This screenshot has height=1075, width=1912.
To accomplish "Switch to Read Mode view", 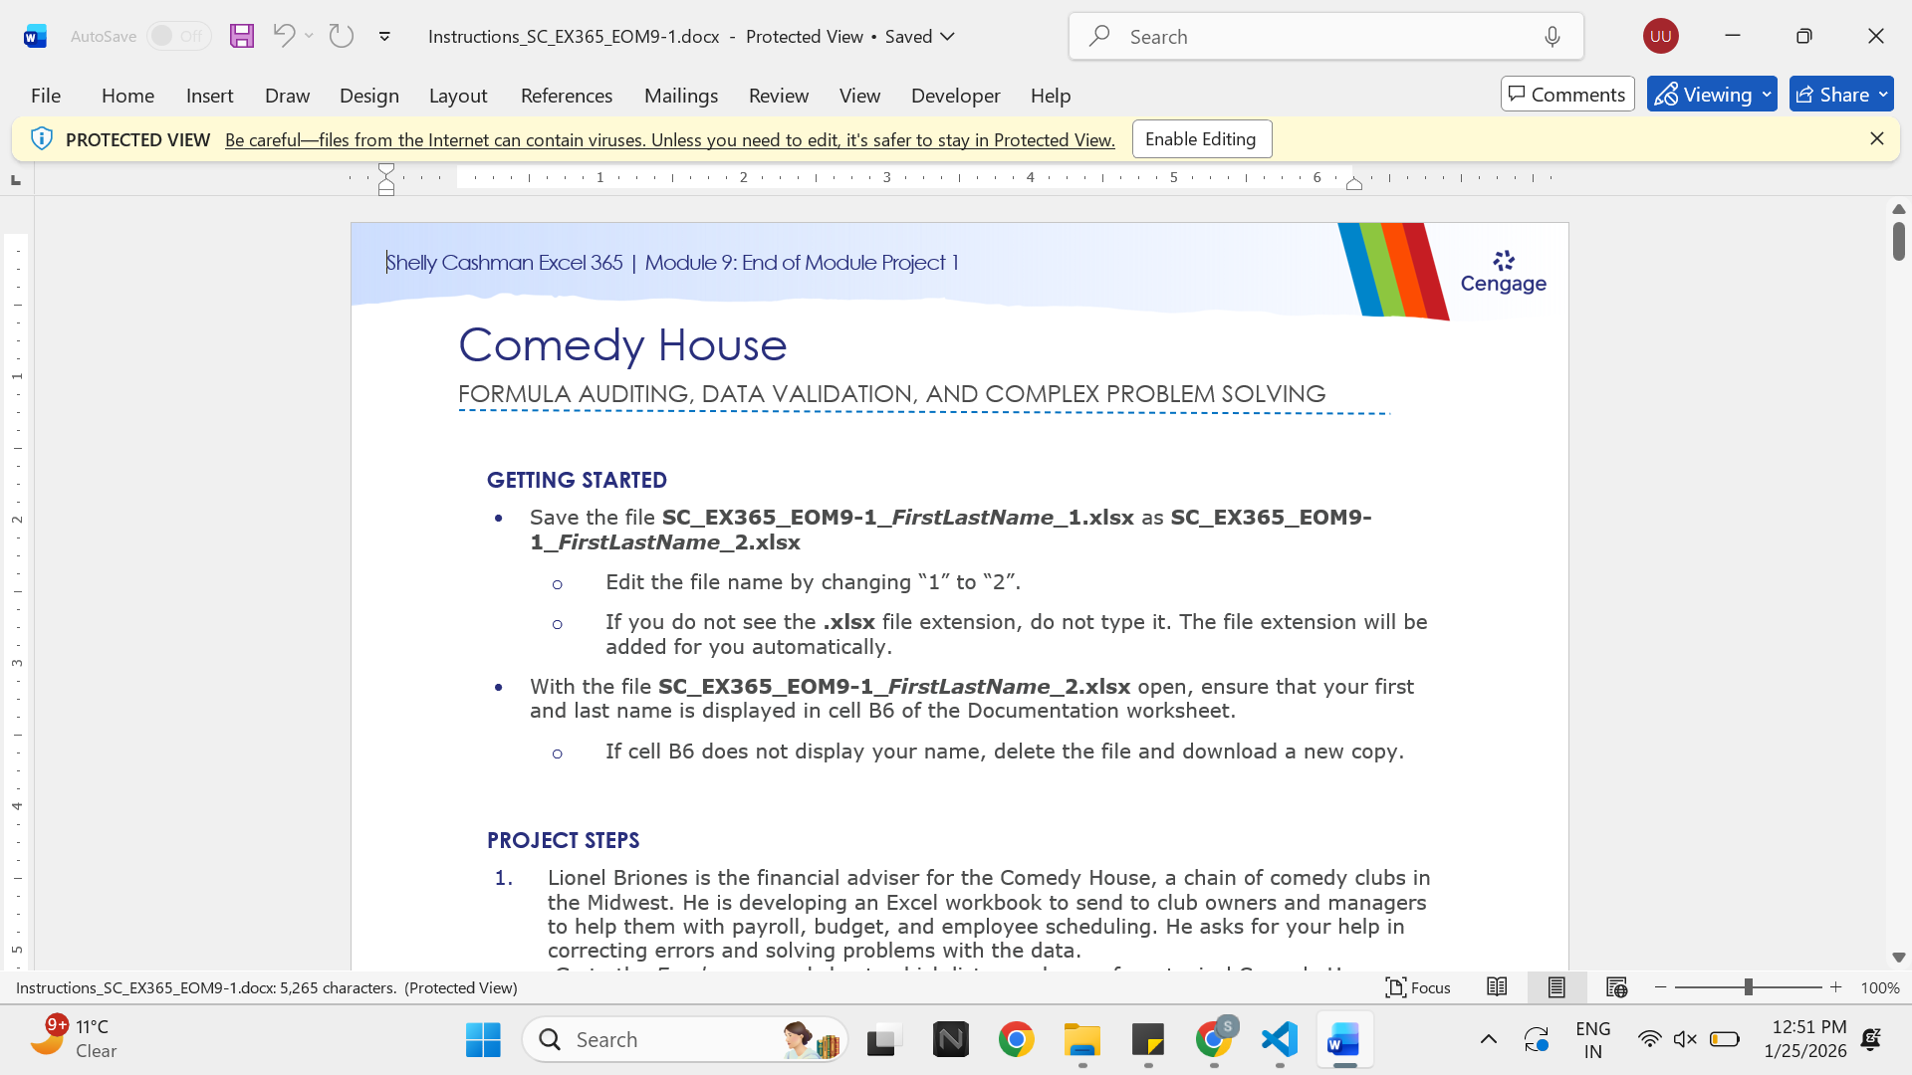I will [x=1497, y=987].
